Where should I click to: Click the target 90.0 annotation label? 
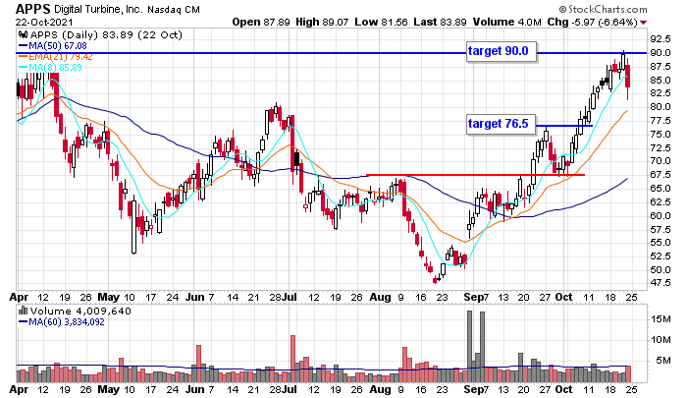[501, 51]
